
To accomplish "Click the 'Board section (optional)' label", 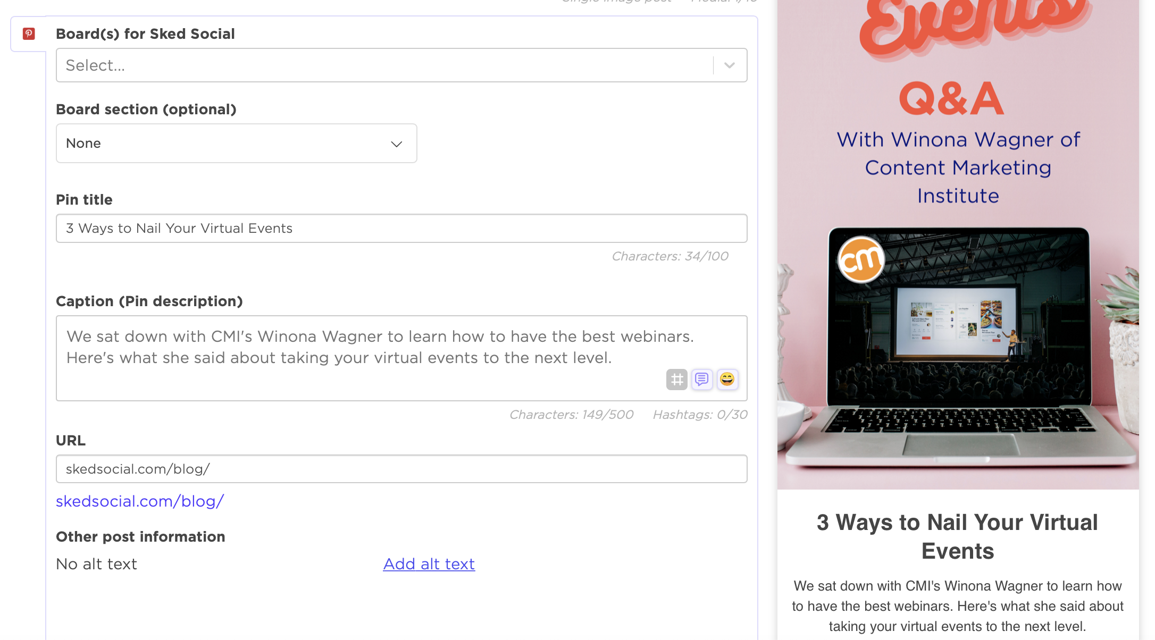I will pyautogui.click(x=146, y=110).
